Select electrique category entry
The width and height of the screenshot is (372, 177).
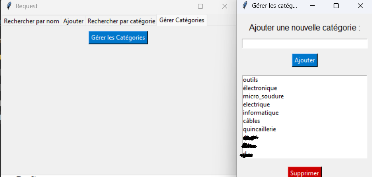click(x=256, y=104)
